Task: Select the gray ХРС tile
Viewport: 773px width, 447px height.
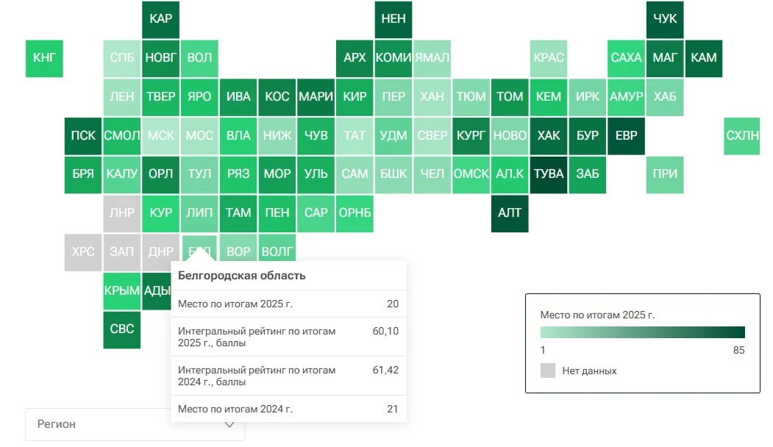Action: tap(83, 252)
